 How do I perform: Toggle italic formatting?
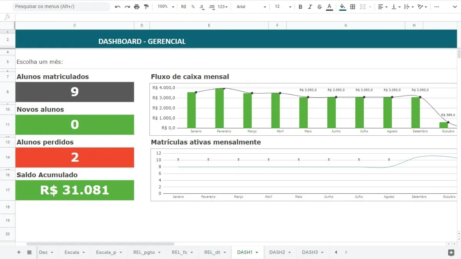pos(310,7)
